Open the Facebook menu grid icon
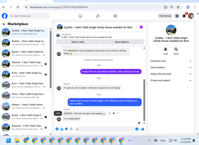199x145 pixels. [177, 16]
